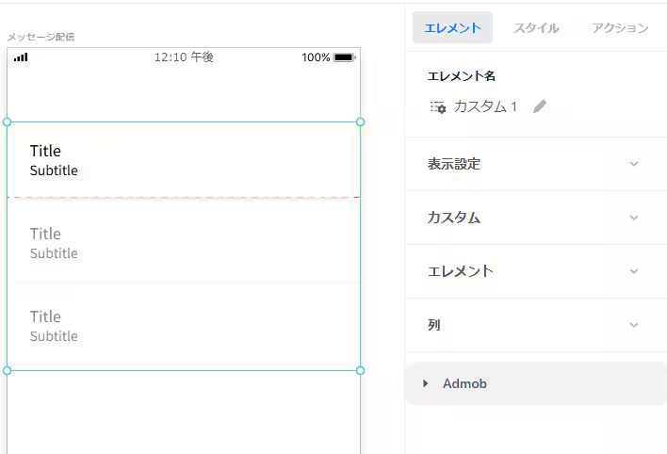Click the メッセージ配信 screen label
667x454 pixels.
pyautogui.click(x=41, y=37)
